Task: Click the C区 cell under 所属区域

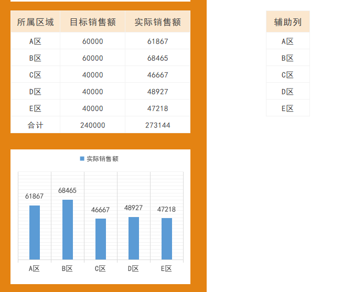Action: click(x=35, y=74)
